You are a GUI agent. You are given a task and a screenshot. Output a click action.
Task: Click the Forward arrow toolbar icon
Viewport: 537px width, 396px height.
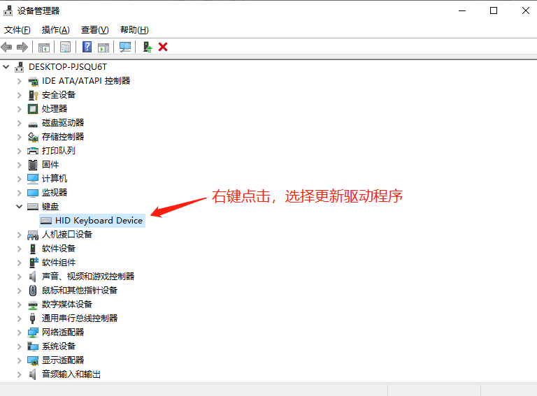click(22, 47)
